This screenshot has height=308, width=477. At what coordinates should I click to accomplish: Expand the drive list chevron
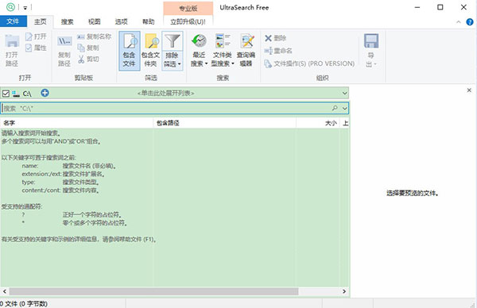tap(344, 93)
